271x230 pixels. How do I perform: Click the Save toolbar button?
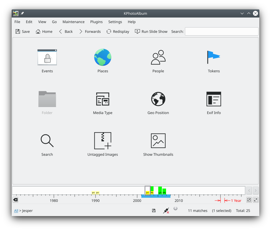click(x=23, y=31)
